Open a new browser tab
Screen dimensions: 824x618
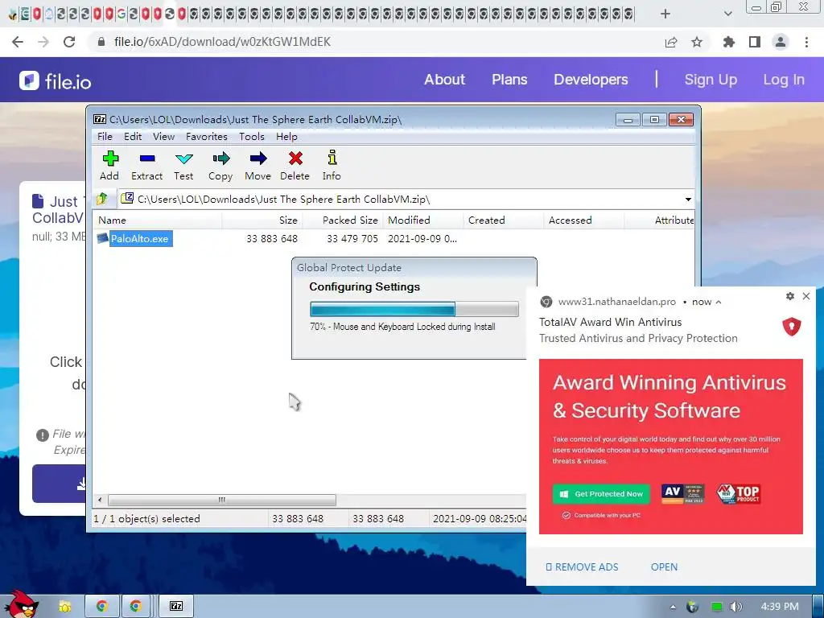pos(665,14)
